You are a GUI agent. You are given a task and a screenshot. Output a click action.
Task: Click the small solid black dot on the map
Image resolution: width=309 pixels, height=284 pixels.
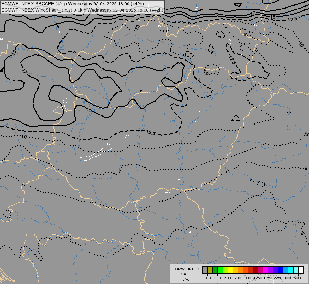pos(140,91)
